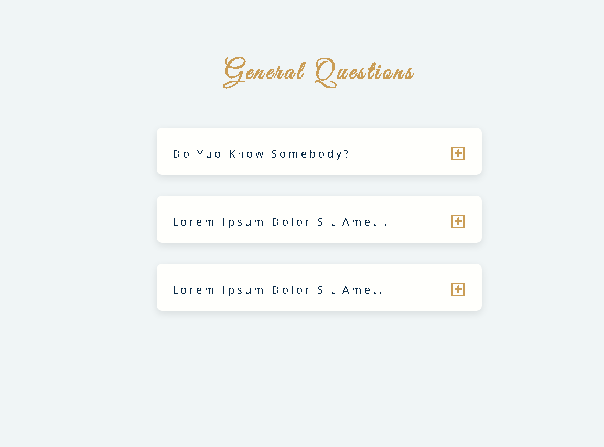This screenshot has height=447, width=604.
Task: Click blank area inside the first question card
Action: [401, 154]
